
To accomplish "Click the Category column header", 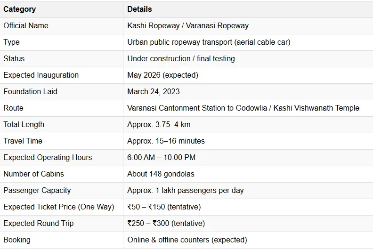I will tap(19, 9).
